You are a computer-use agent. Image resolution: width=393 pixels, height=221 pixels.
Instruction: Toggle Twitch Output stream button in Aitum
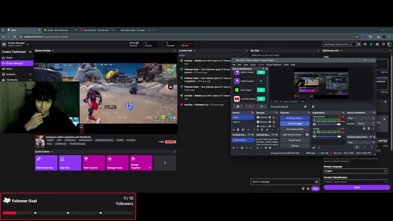coord(261,81)
